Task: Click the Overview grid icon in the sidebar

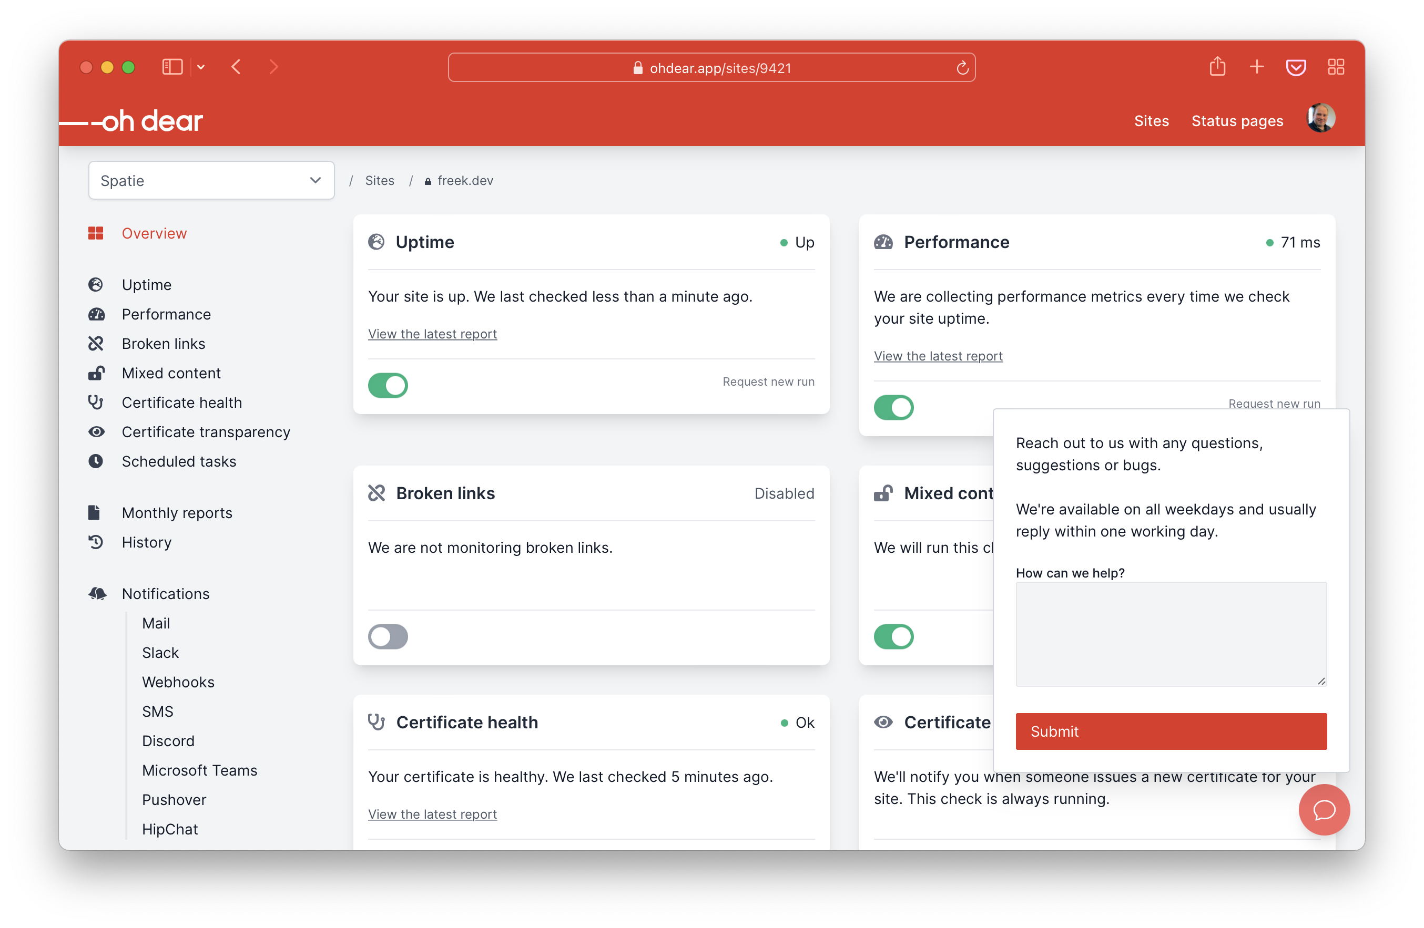Action: [x=96, y=233]
